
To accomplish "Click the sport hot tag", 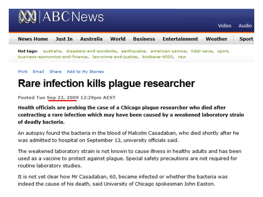I will [223, 51].
